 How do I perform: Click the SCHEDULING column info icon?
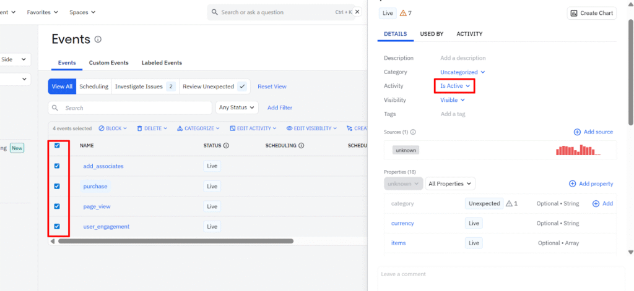(x=302, y=146)
